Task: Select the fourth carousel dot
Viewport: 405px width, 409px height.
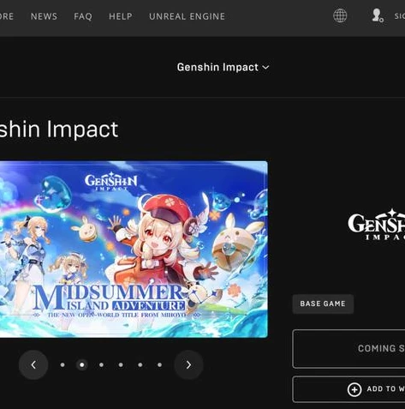Action: click(121, 364)
